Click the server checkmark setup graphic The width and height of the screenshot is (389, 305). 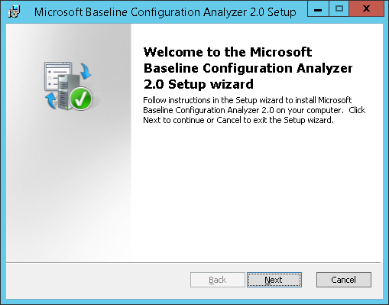tap(69, 86)
